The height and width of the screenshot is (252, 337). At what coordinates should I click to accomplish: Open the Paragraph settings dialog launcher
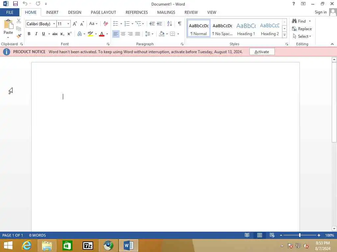182,44
